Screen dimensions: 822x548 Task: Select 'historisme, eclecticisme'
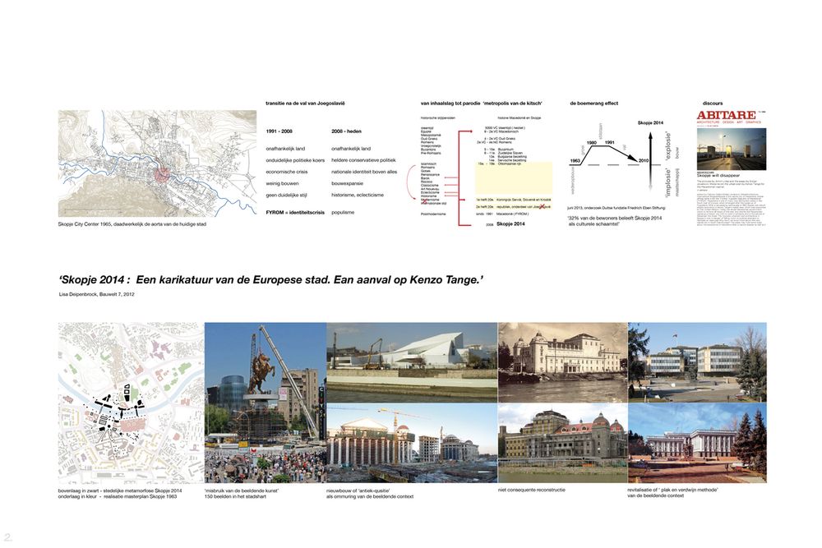point(358,195)
